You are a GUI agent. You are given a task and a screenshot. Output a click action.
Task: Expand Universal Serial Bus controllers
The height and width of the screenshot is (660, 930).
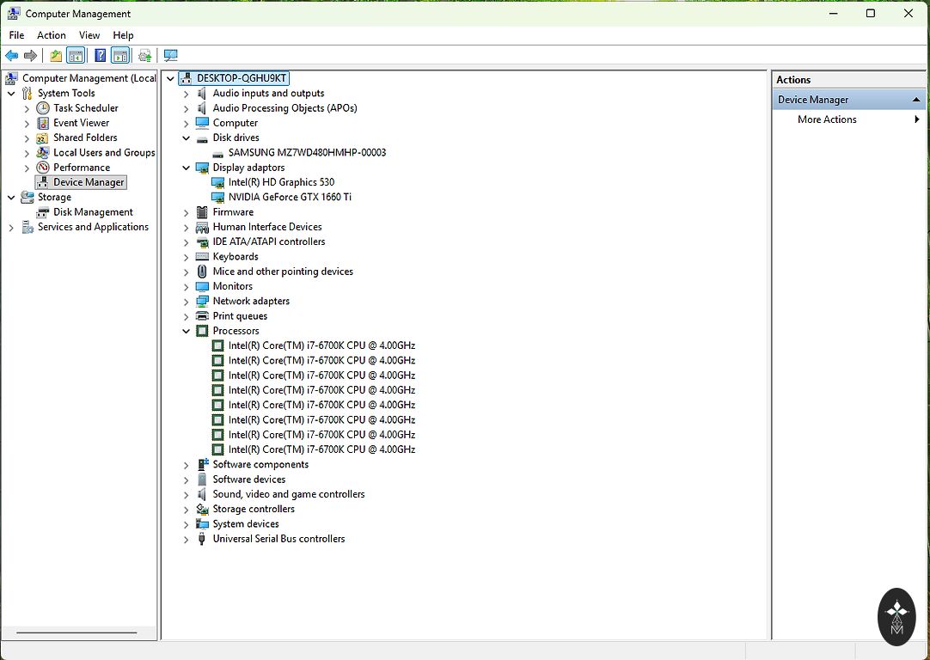(187, 540)
